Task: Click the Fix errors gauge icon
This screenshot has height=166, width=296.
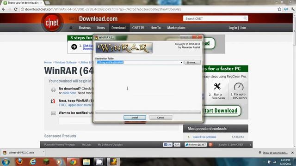Action: 239,87
